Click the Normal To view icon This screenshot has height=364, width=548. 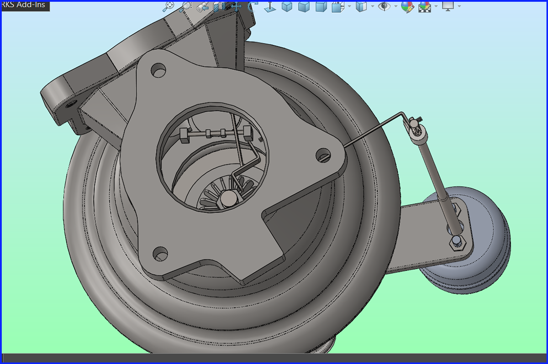270,6
